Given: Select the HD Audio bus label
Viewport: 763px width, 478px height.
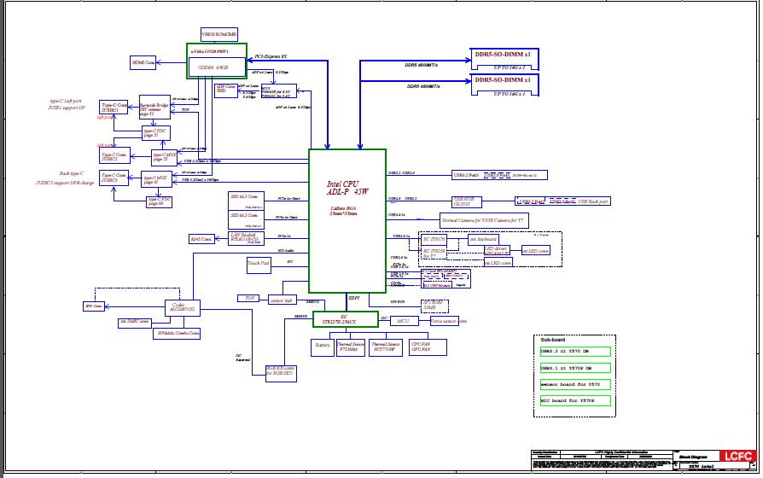Looking at the screenshot, I should tap(286, 251).
